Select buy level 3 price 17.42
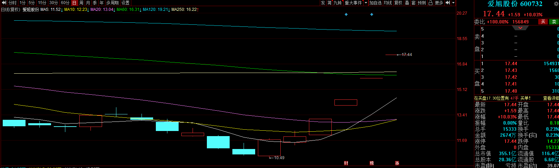The width and height of the screenshot is (559, 168). click(511, 77)
